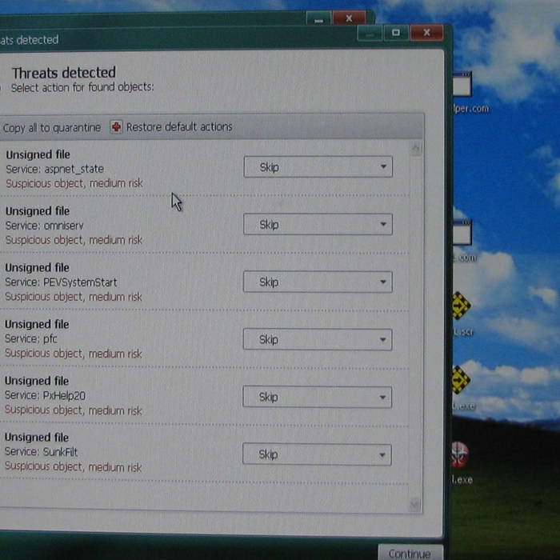560x560 pixels.
Task: Close the background window behind the dialog
Action: tap(349, 18)
